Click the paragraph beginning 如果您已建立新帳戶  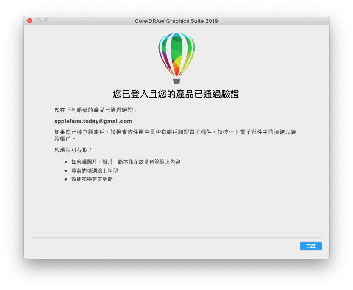[175, 135]
